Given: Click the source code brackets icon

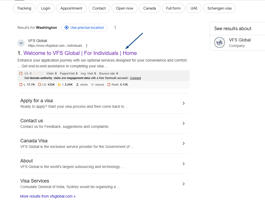Looking at the screenshot, I should click(92, 85).
